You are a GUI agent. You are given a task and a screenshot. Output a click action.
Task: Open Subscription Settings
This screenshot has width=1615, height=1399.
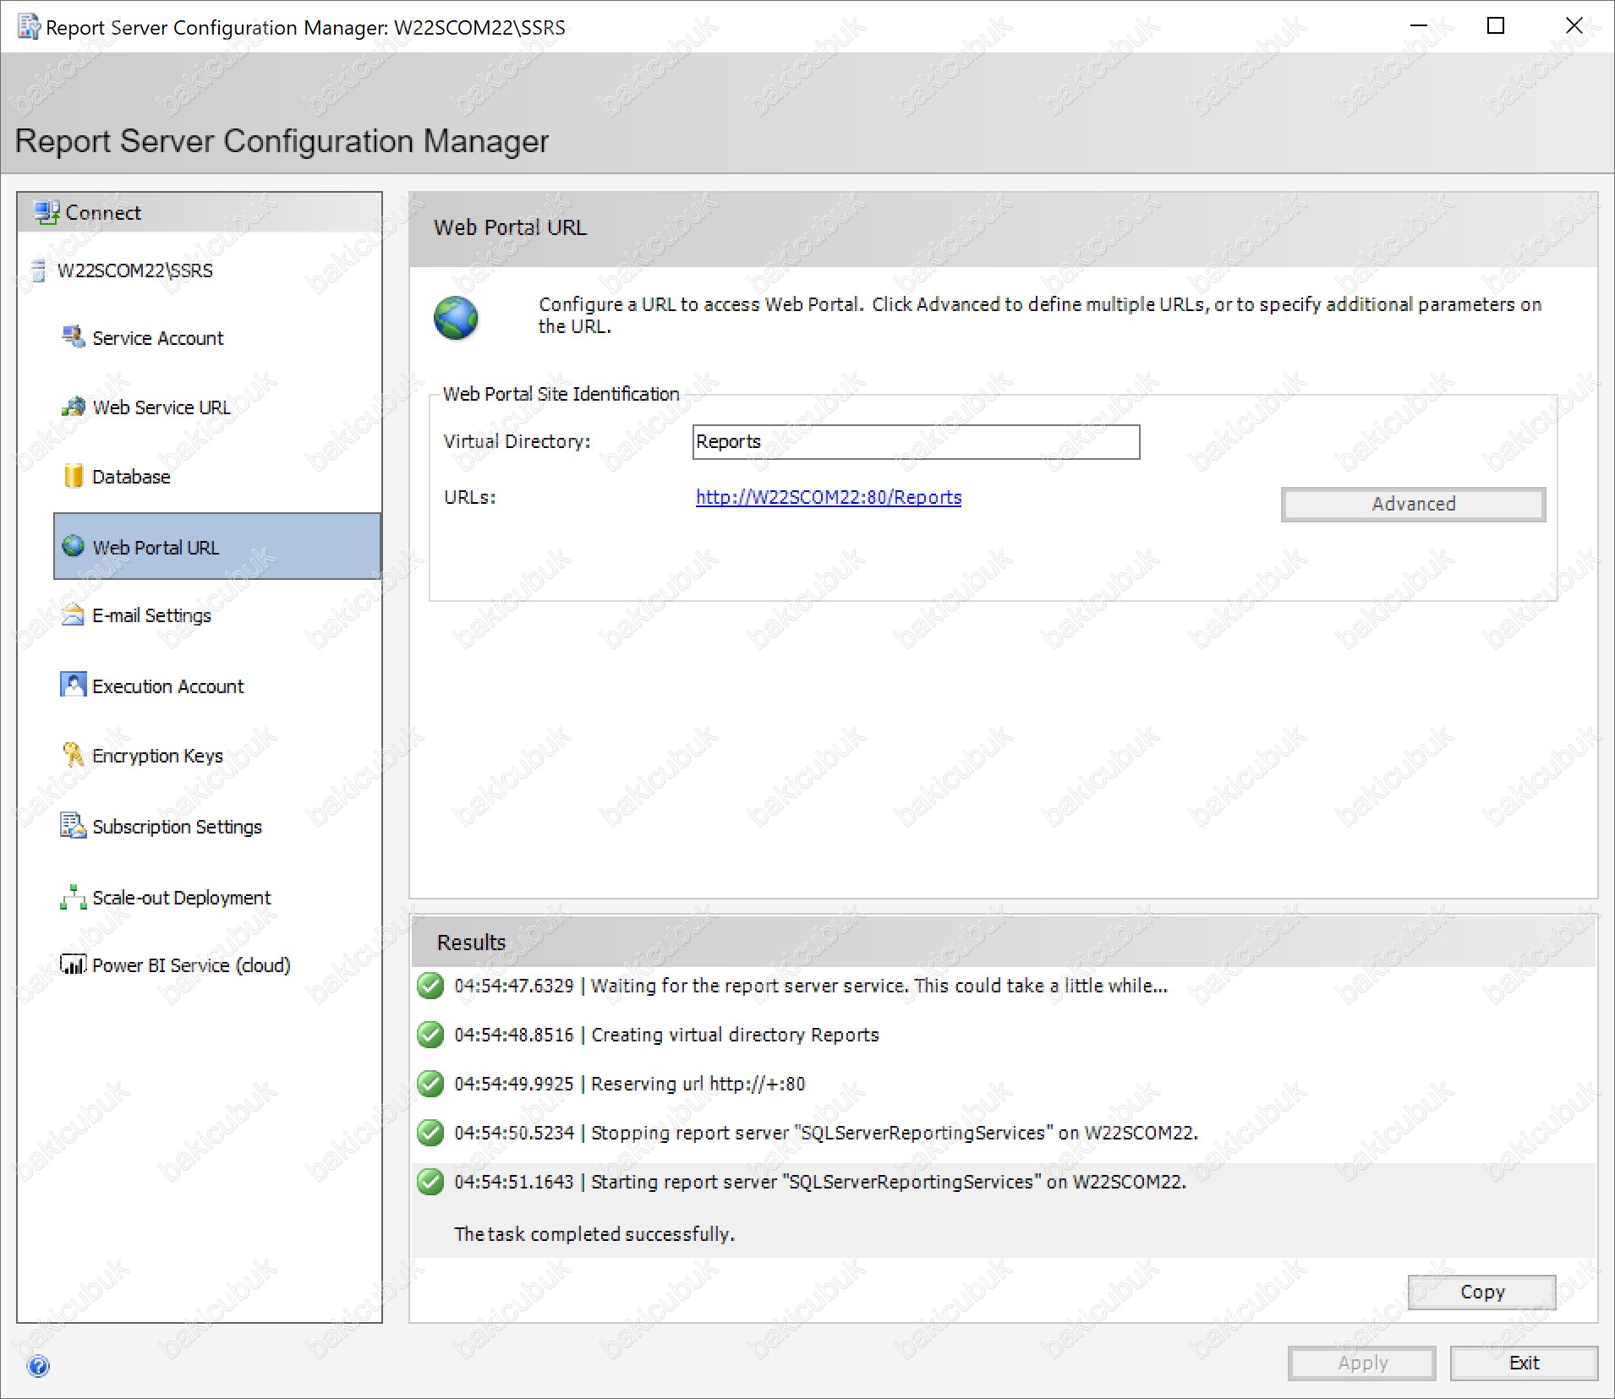tap(177, 827)
